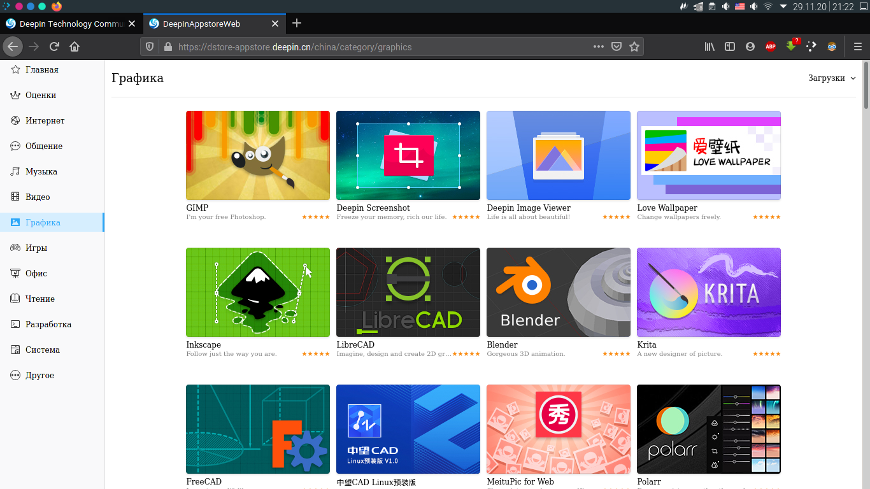Open the Love Wallpaper title link
Screen dimensions: 870x489
coord(667,208)
